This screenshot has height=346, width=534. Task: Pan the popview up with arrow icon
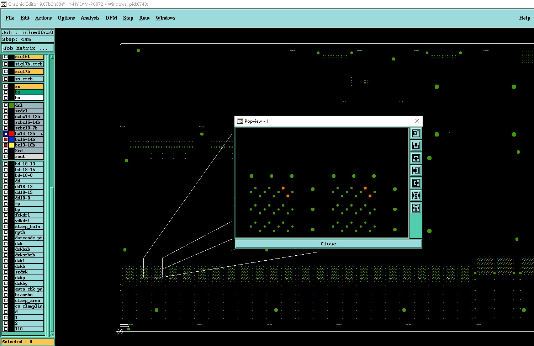(416, 146)
